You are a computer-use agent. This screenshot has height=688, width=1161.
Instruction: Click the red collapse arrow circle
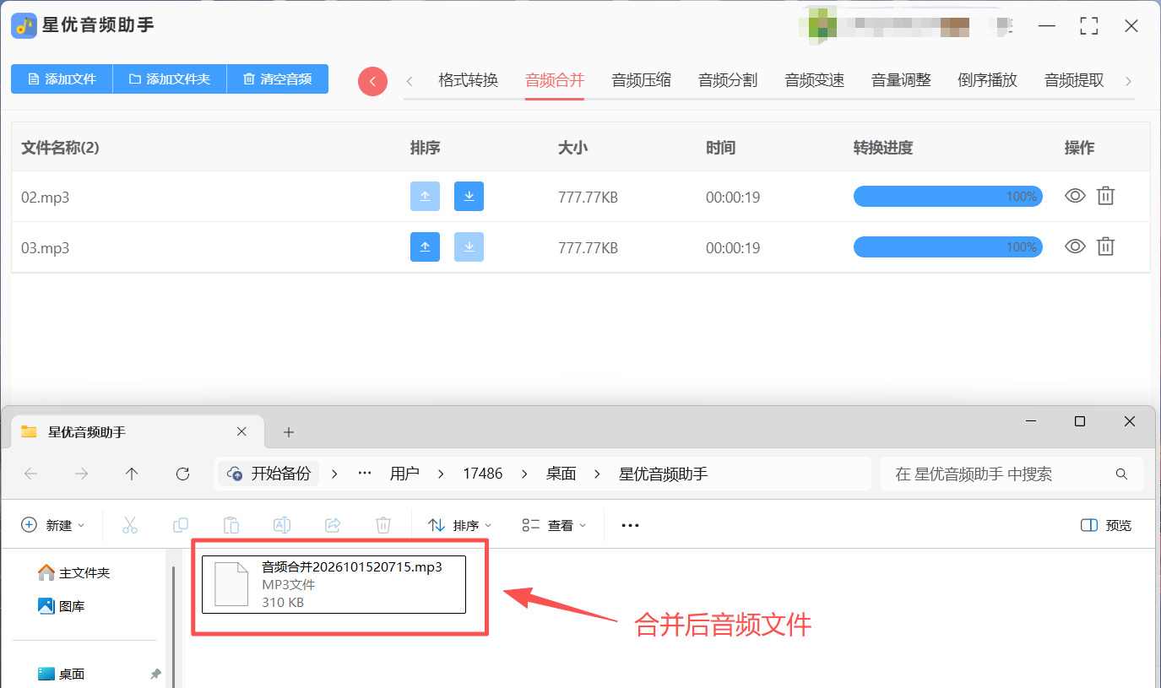coord(372,81)
